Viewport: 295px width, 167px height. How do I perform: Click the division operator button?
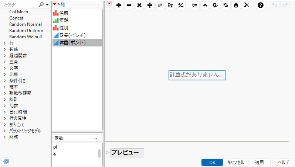coord(150,5)
